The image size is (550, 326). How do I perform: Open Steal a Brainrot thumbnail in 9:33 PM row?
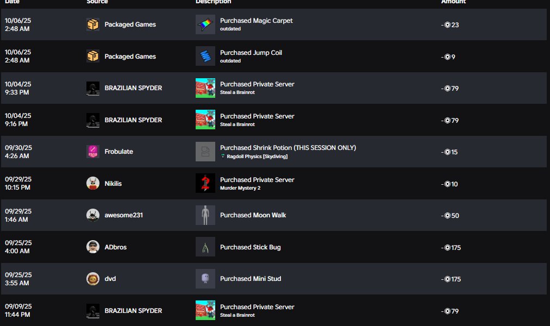[205, 88]
